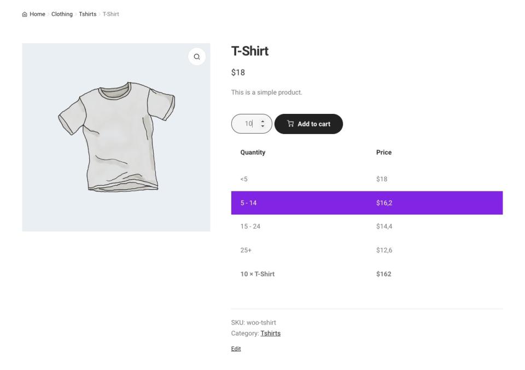Open the Tshirts breadcrumb link
The height and width of the screenshot is (370, 525).
(x=87, y=14)
